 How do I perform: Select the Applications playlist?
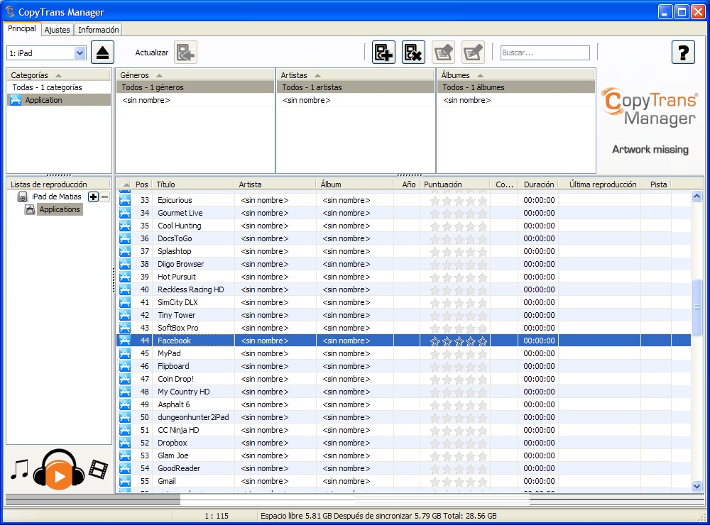[60, 209]
